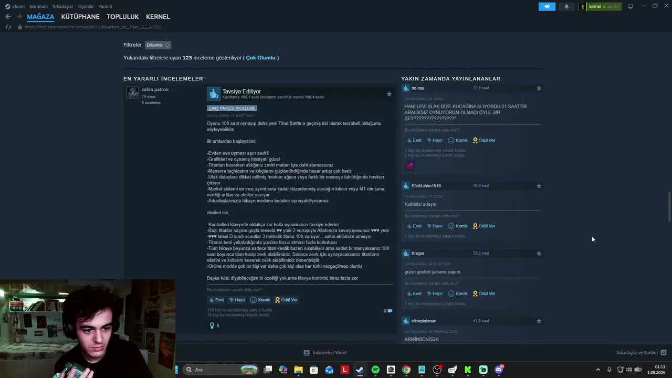Mark Kruger's review as Komik
This screenshot has height=378, width=672.
457,294
